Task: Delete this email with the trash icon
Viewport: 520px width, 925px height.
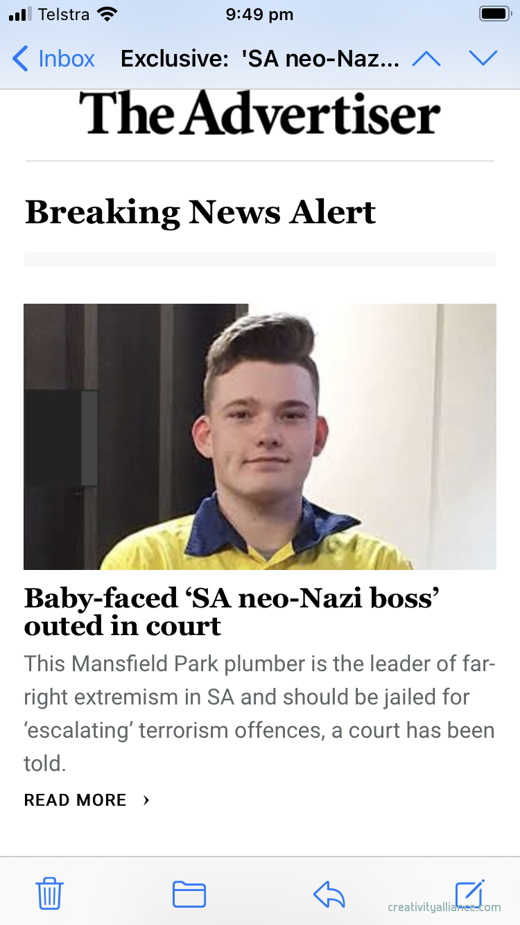Action: pos(50,893)
